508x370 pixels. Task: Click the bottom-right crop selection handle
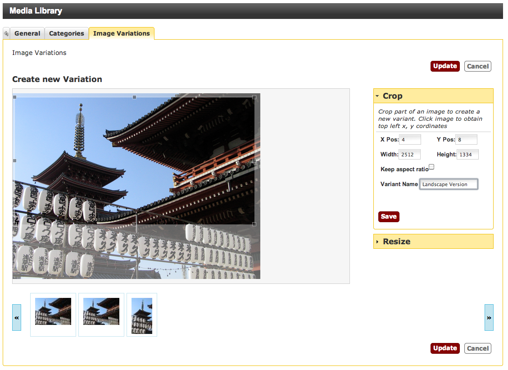[254, 224]
